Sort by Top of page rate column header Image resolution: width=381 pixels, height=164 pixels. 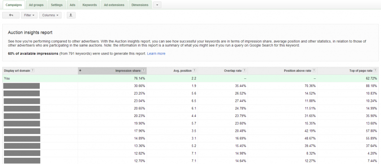pyautogui.click(x=361, y=71)
